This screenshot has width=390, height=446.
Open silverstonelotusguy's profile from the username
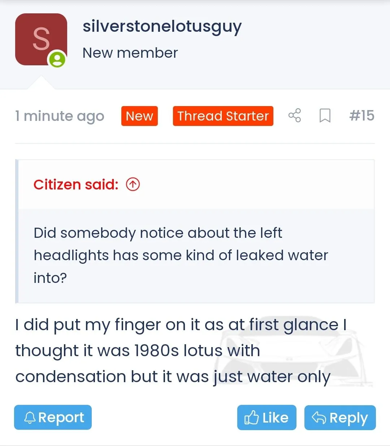pyautogui.click(x=162, y=27)
